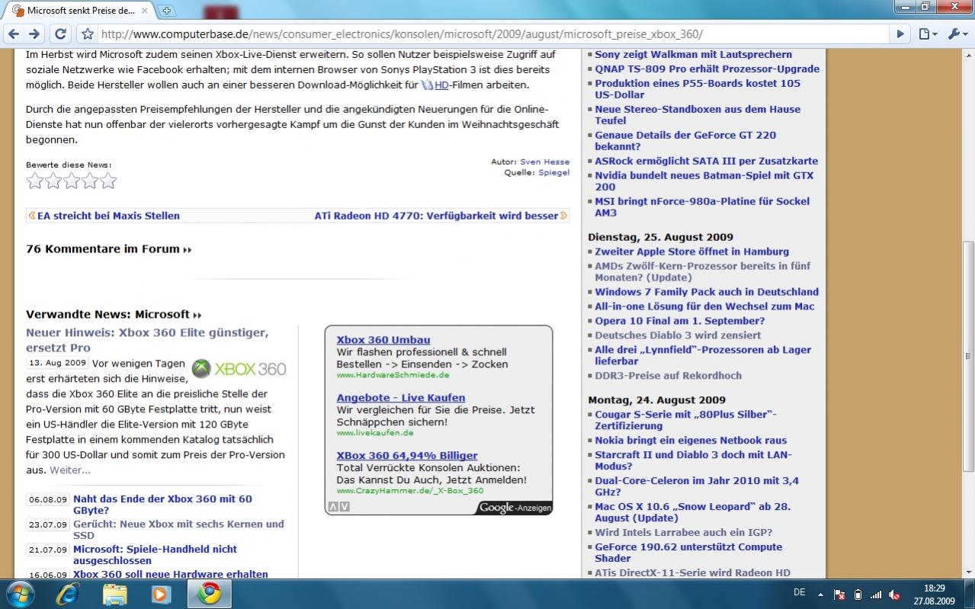Close the Microsoft senkt Preise tab
Viewport: 975px width, 609px height.
point(145,11)
